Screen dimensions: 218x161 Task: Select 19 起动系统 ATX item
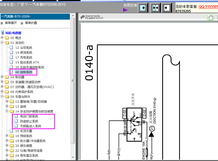pyautogui.click(x=27, y=62)
